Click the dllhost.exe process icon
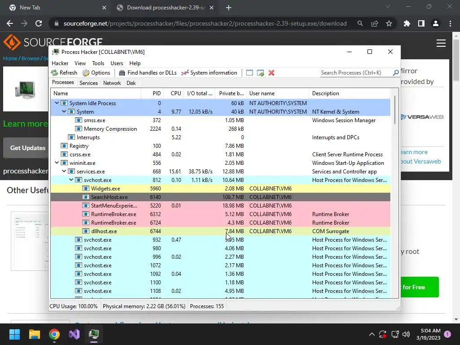 (86, 231)
